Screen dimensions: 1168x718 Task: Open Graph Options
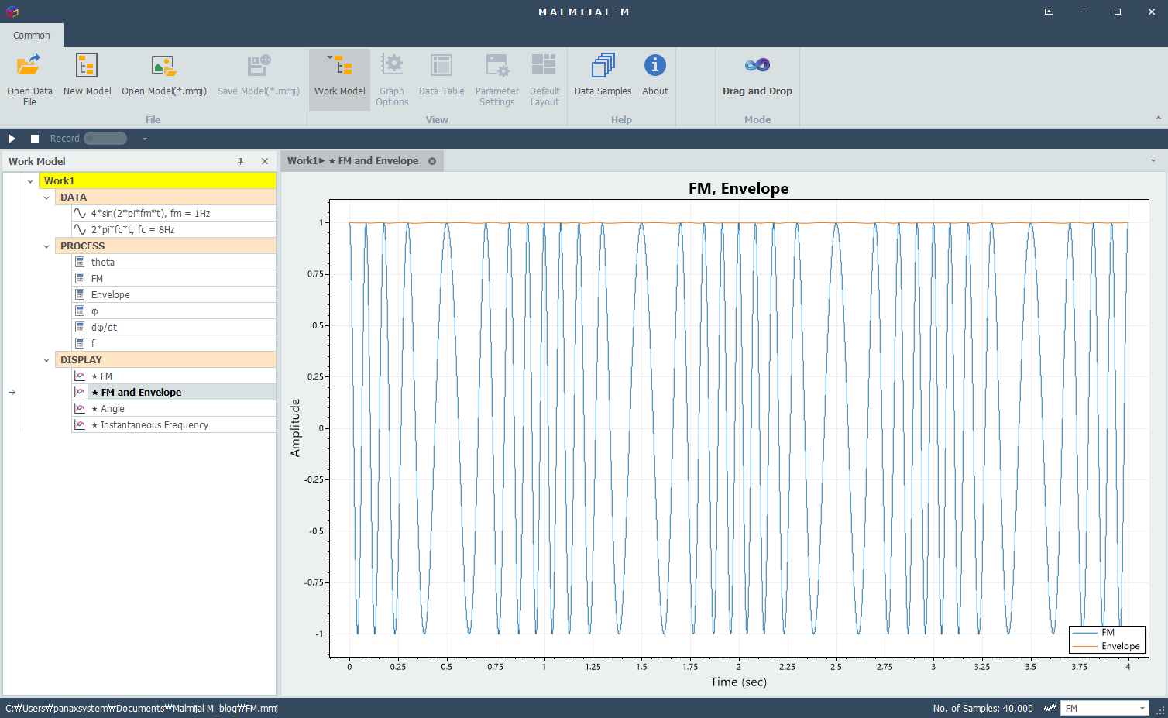[392, 79]
